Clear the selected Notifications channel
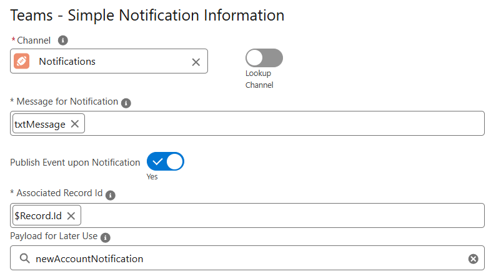Viewport: 491px width, 274px height. [x=196, y=62]
